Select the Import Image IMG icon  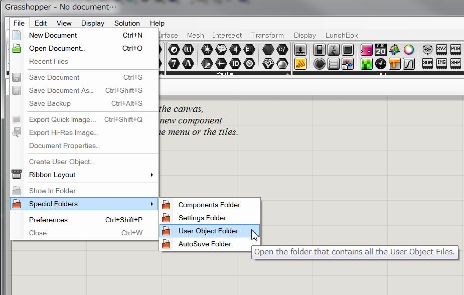point(441,64)
